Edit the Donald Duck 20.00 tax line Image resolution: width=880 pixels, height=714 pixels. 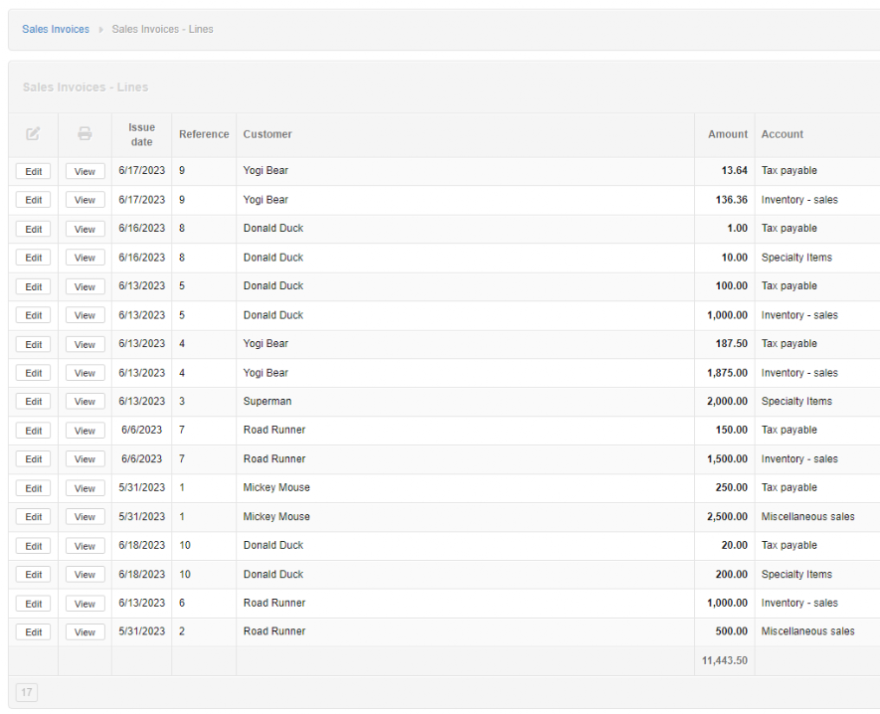coord(33,546)
